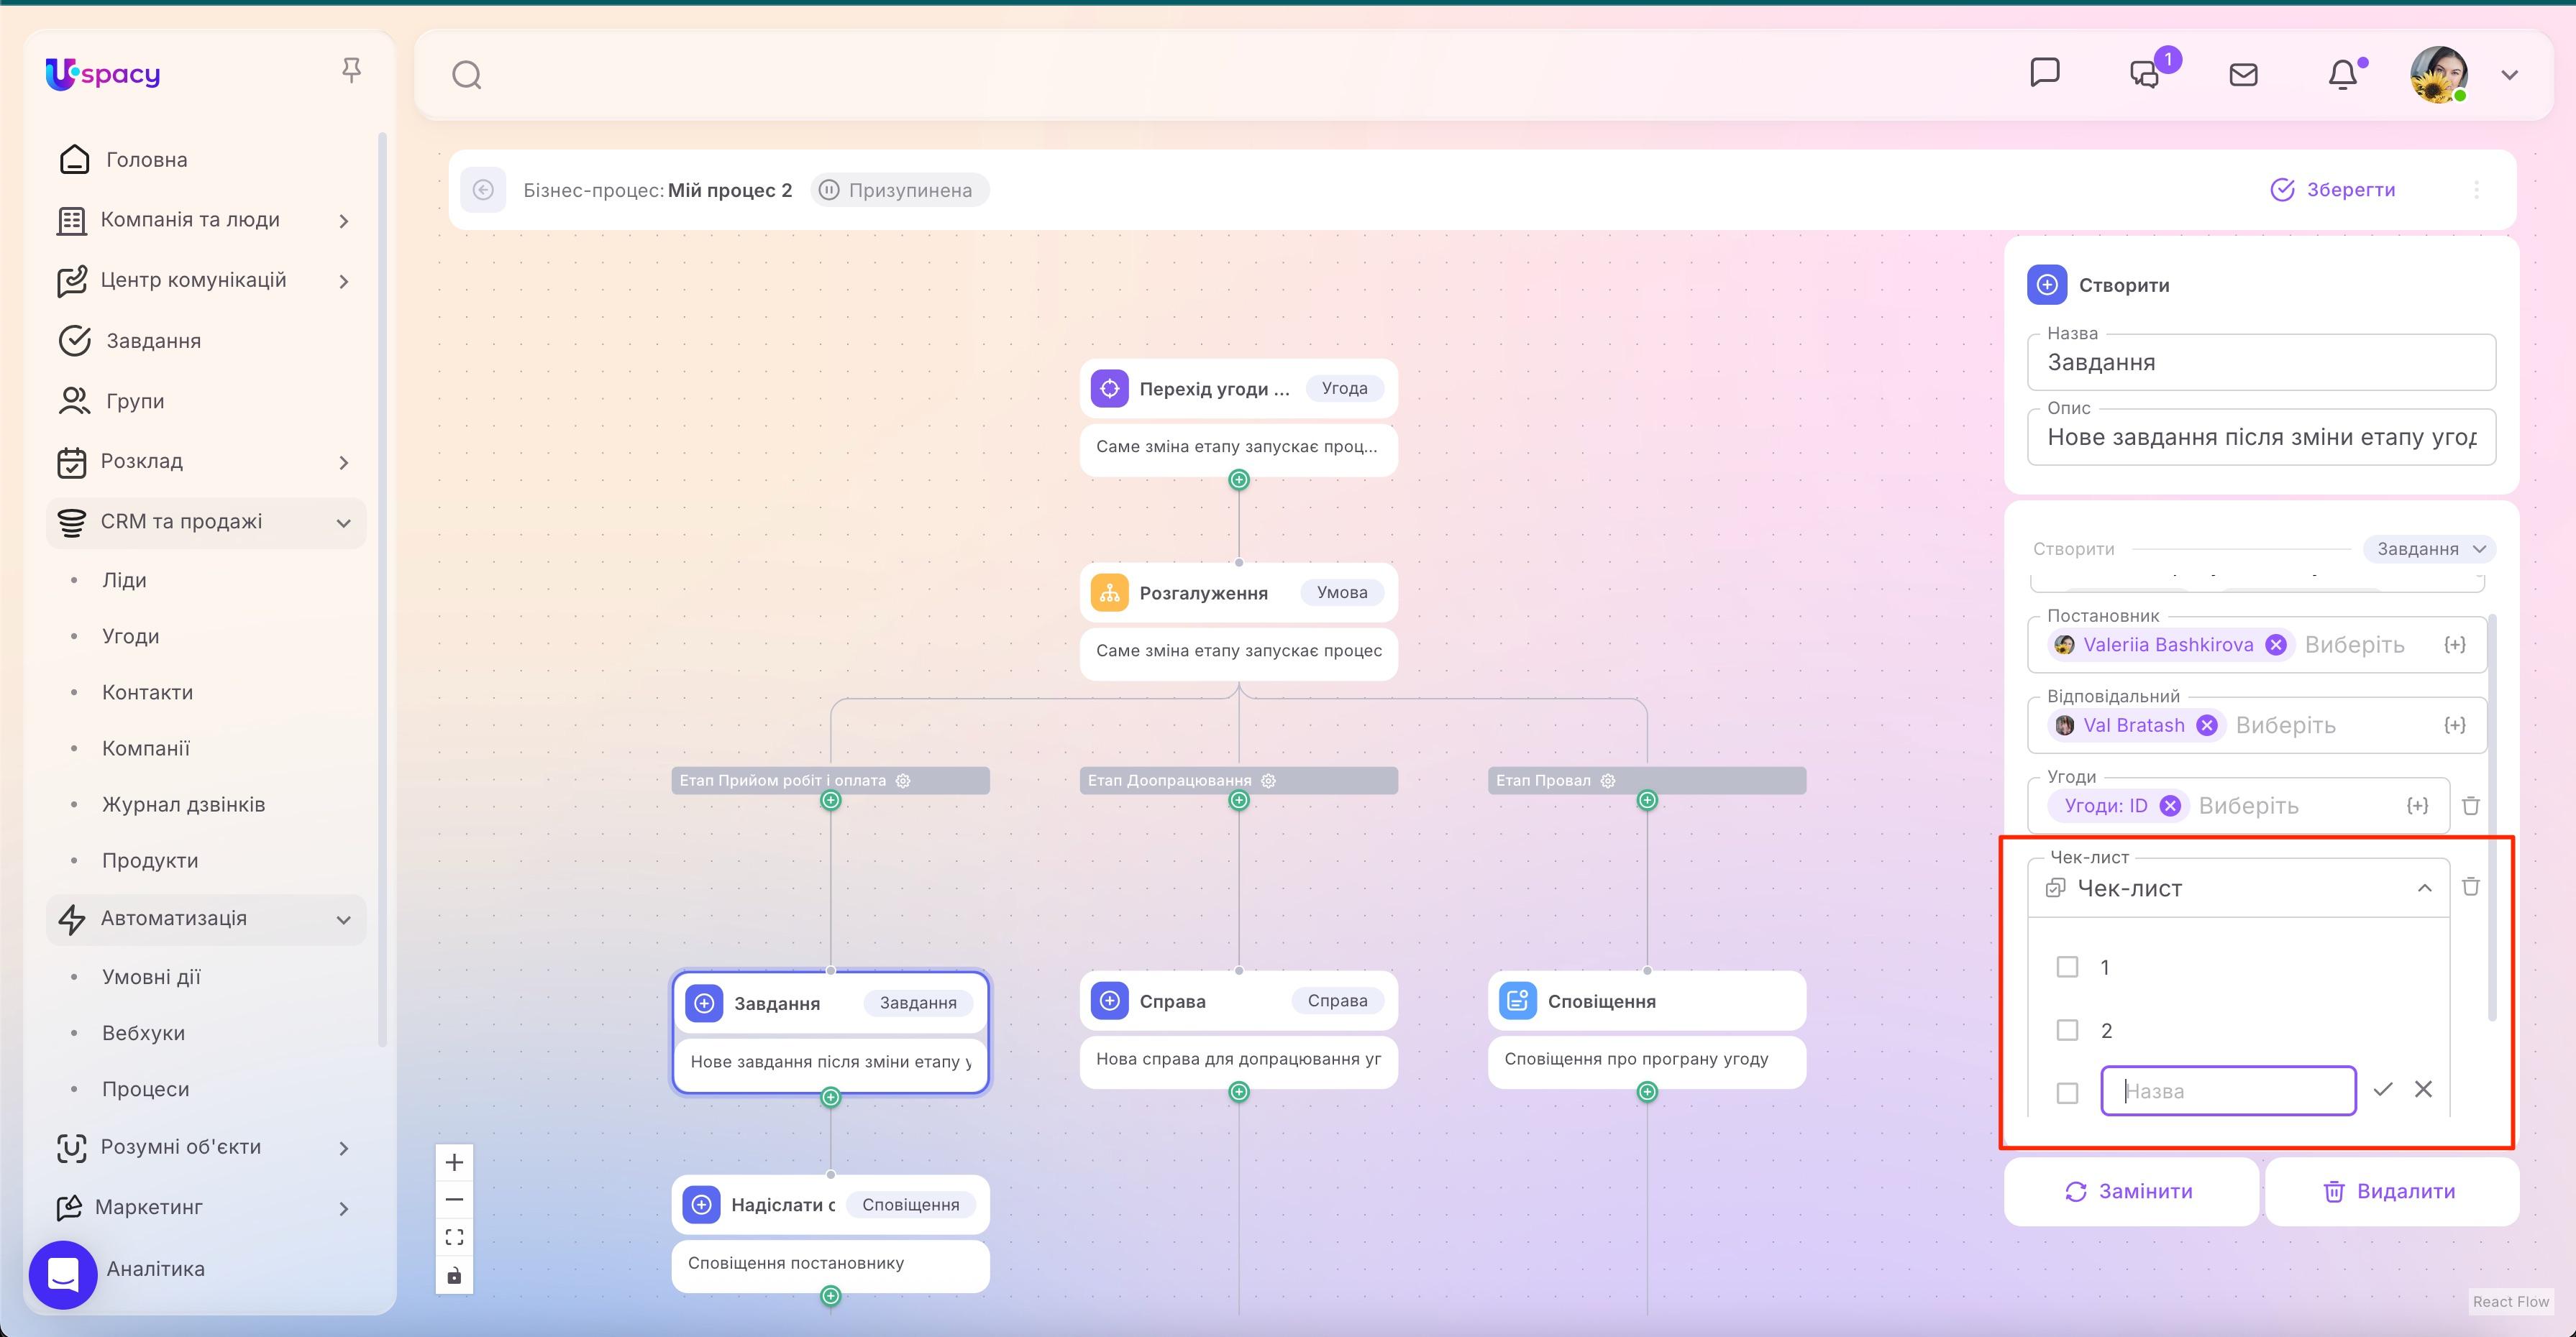This screenshot has width=2576, height=1337.
Task: Check checklist item "1"
Action: point(2067,966)
